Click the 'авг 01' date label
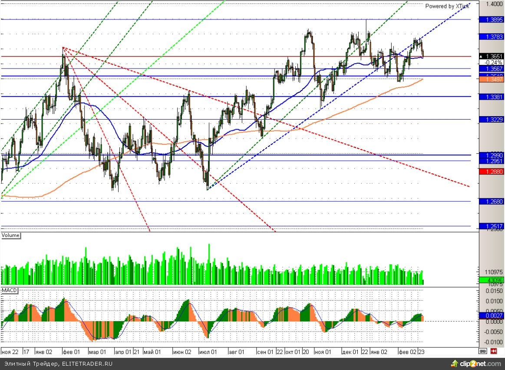 (x=237, y=352)
